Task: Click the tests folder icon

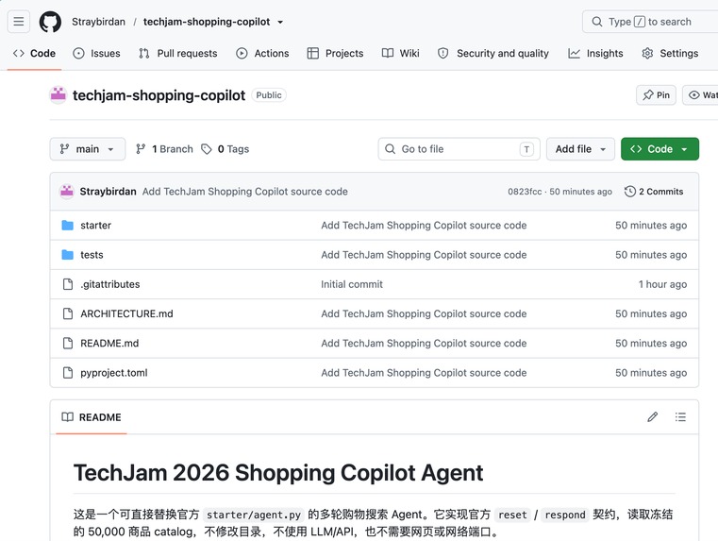Action: [x=67, y=255]
